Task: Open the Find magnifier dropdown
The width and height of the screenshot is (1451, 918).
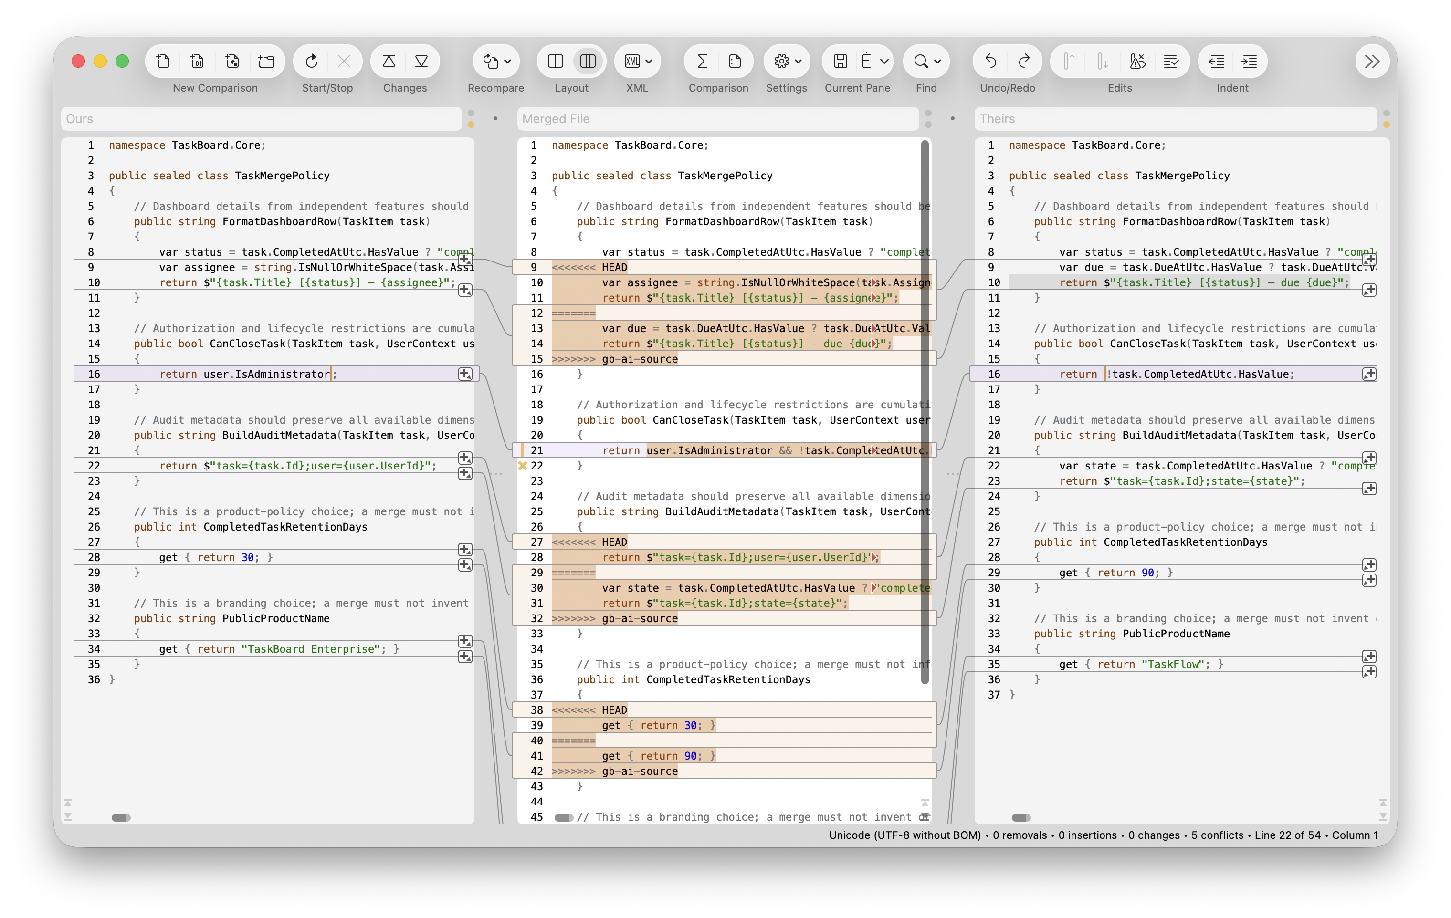Action: [x=927, y=61]
